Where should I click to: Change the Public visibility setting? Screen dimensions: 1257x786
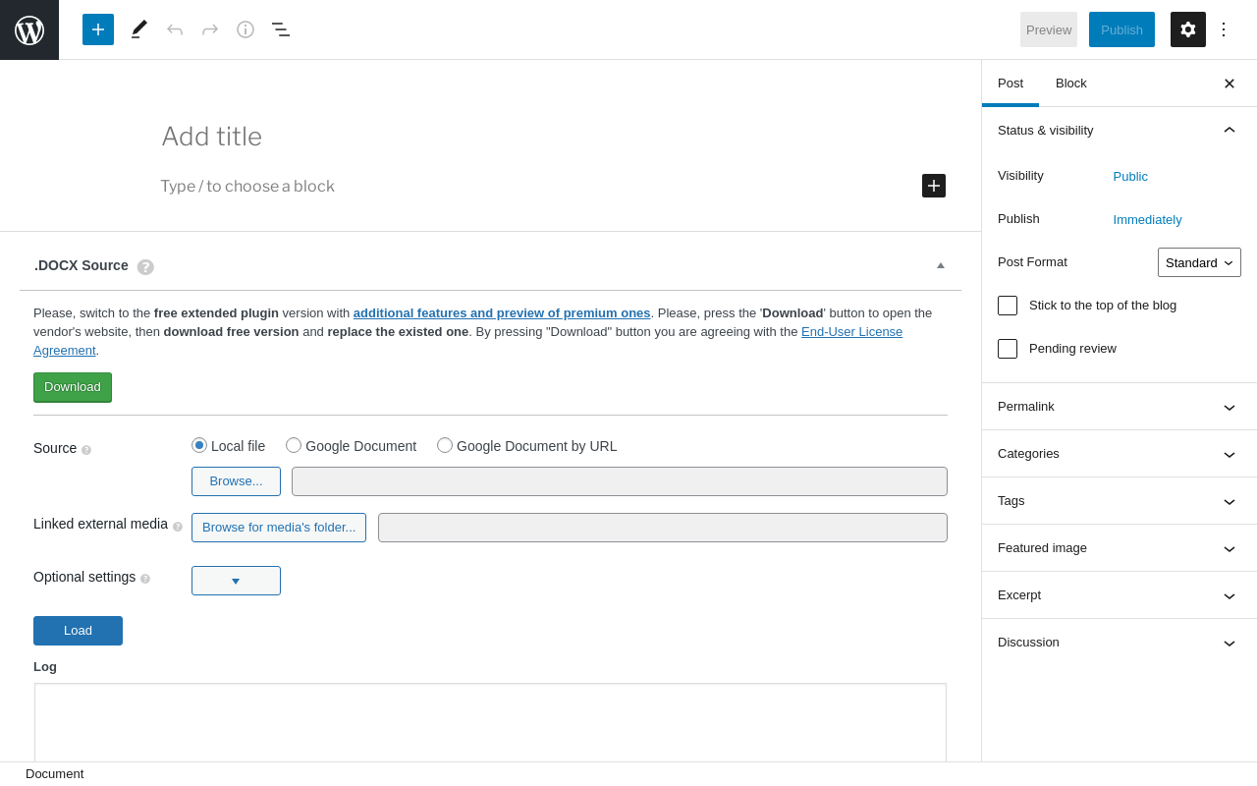pyautogui.click(x=1130, y=177)
